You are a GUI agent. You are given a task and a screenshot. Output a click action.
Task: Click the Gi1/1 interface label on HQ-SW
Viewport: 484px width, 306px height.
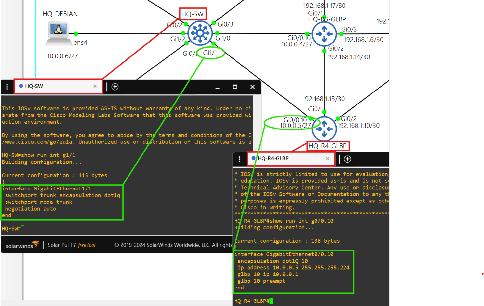pos(210,53)
